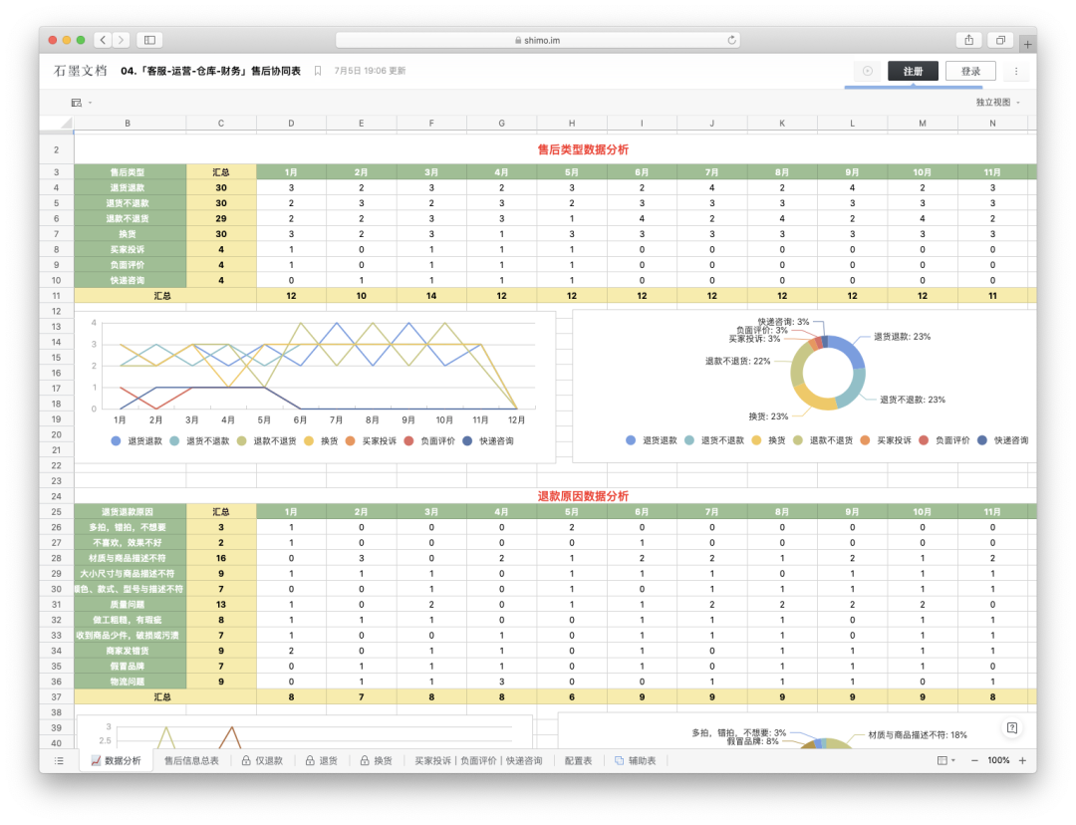Switch to the 数据分析 sheet tab
1076x825 pixels.
point(116,760)
